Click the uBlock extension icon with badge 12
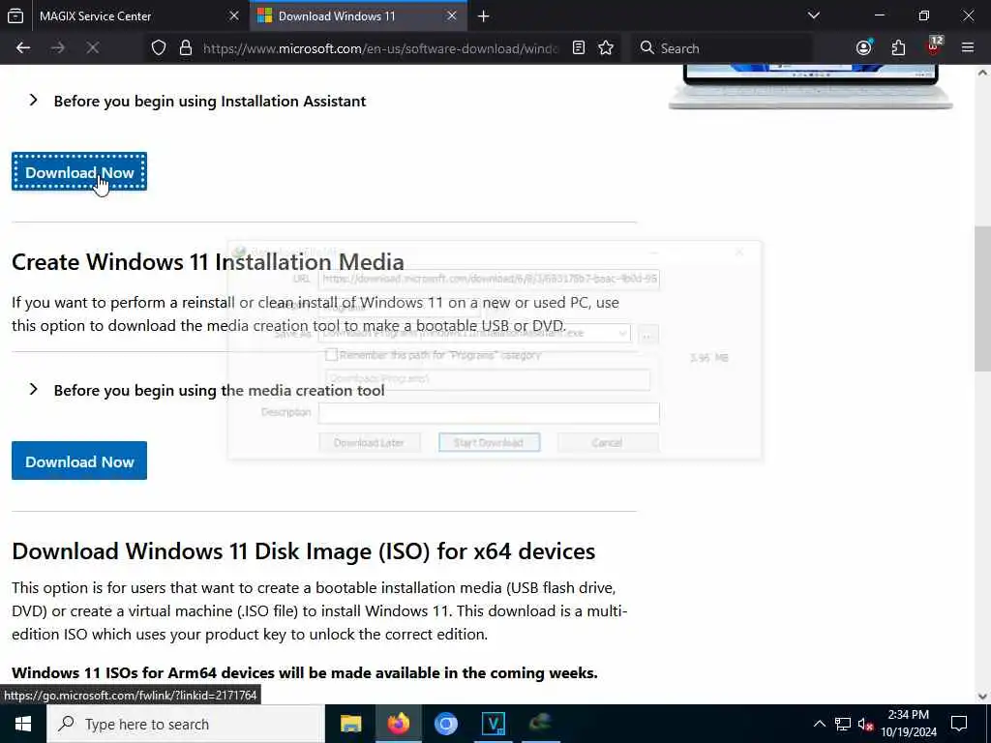The width and height of the screenshot is (991, 743). tap(934, 46)
